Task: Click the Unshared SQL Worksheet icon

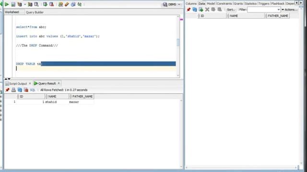Action: point(60,4)
